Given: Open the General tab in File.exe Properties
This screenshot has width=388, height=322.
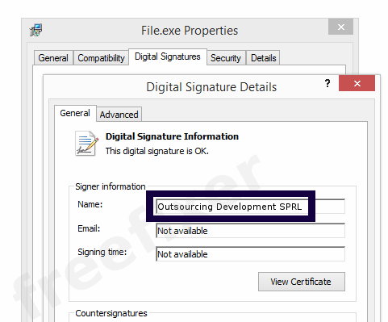Looking at the screenshot, I should [53, 58].
